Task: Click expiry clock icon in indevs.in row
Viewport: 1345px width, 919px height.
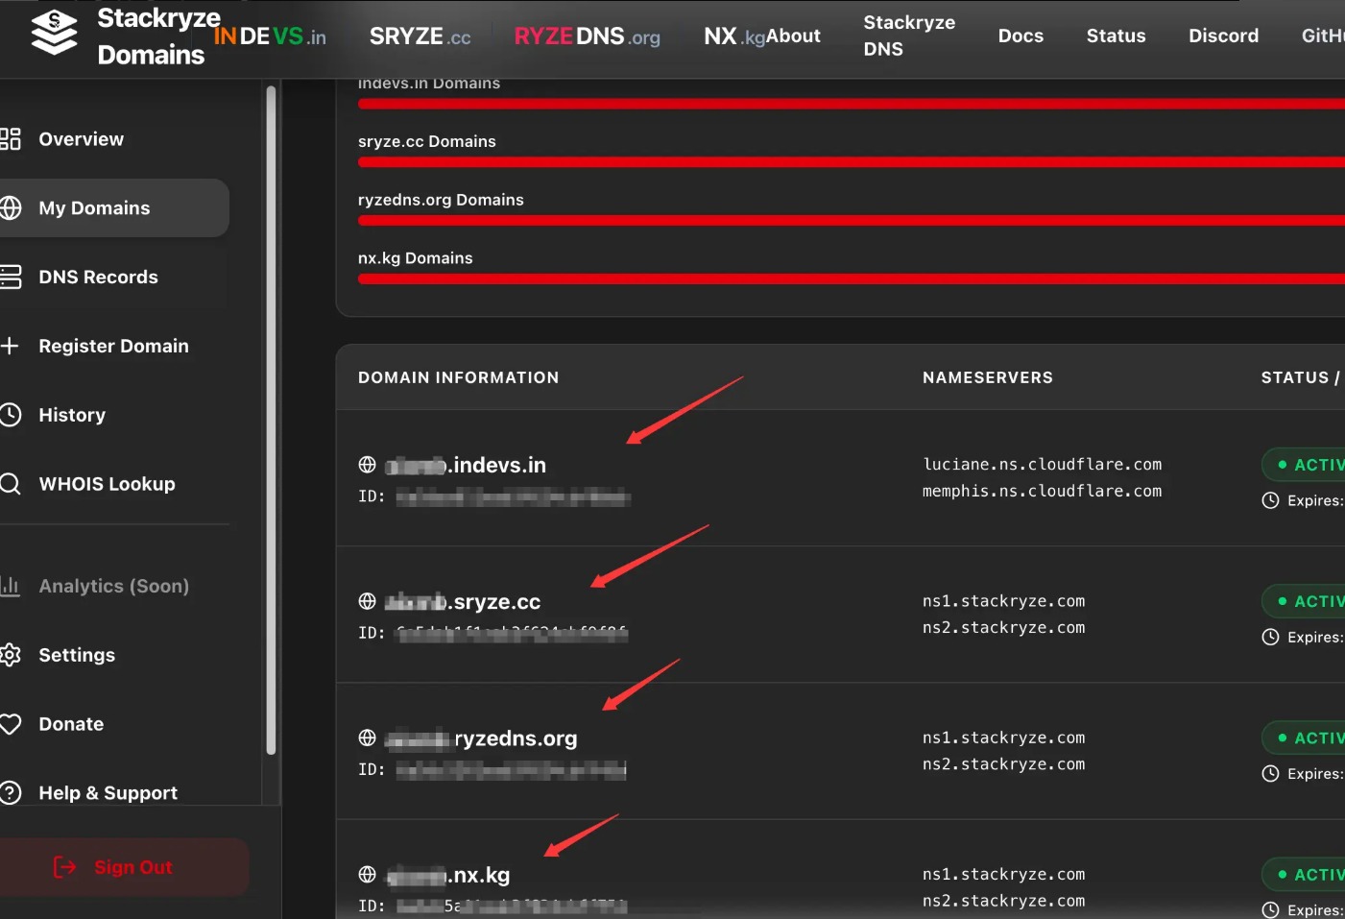Action: (1270, 500)
